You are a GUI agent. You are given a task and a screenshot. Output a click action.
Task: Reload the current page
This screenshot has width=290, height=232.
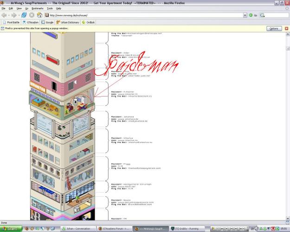(x=24, y=15)
